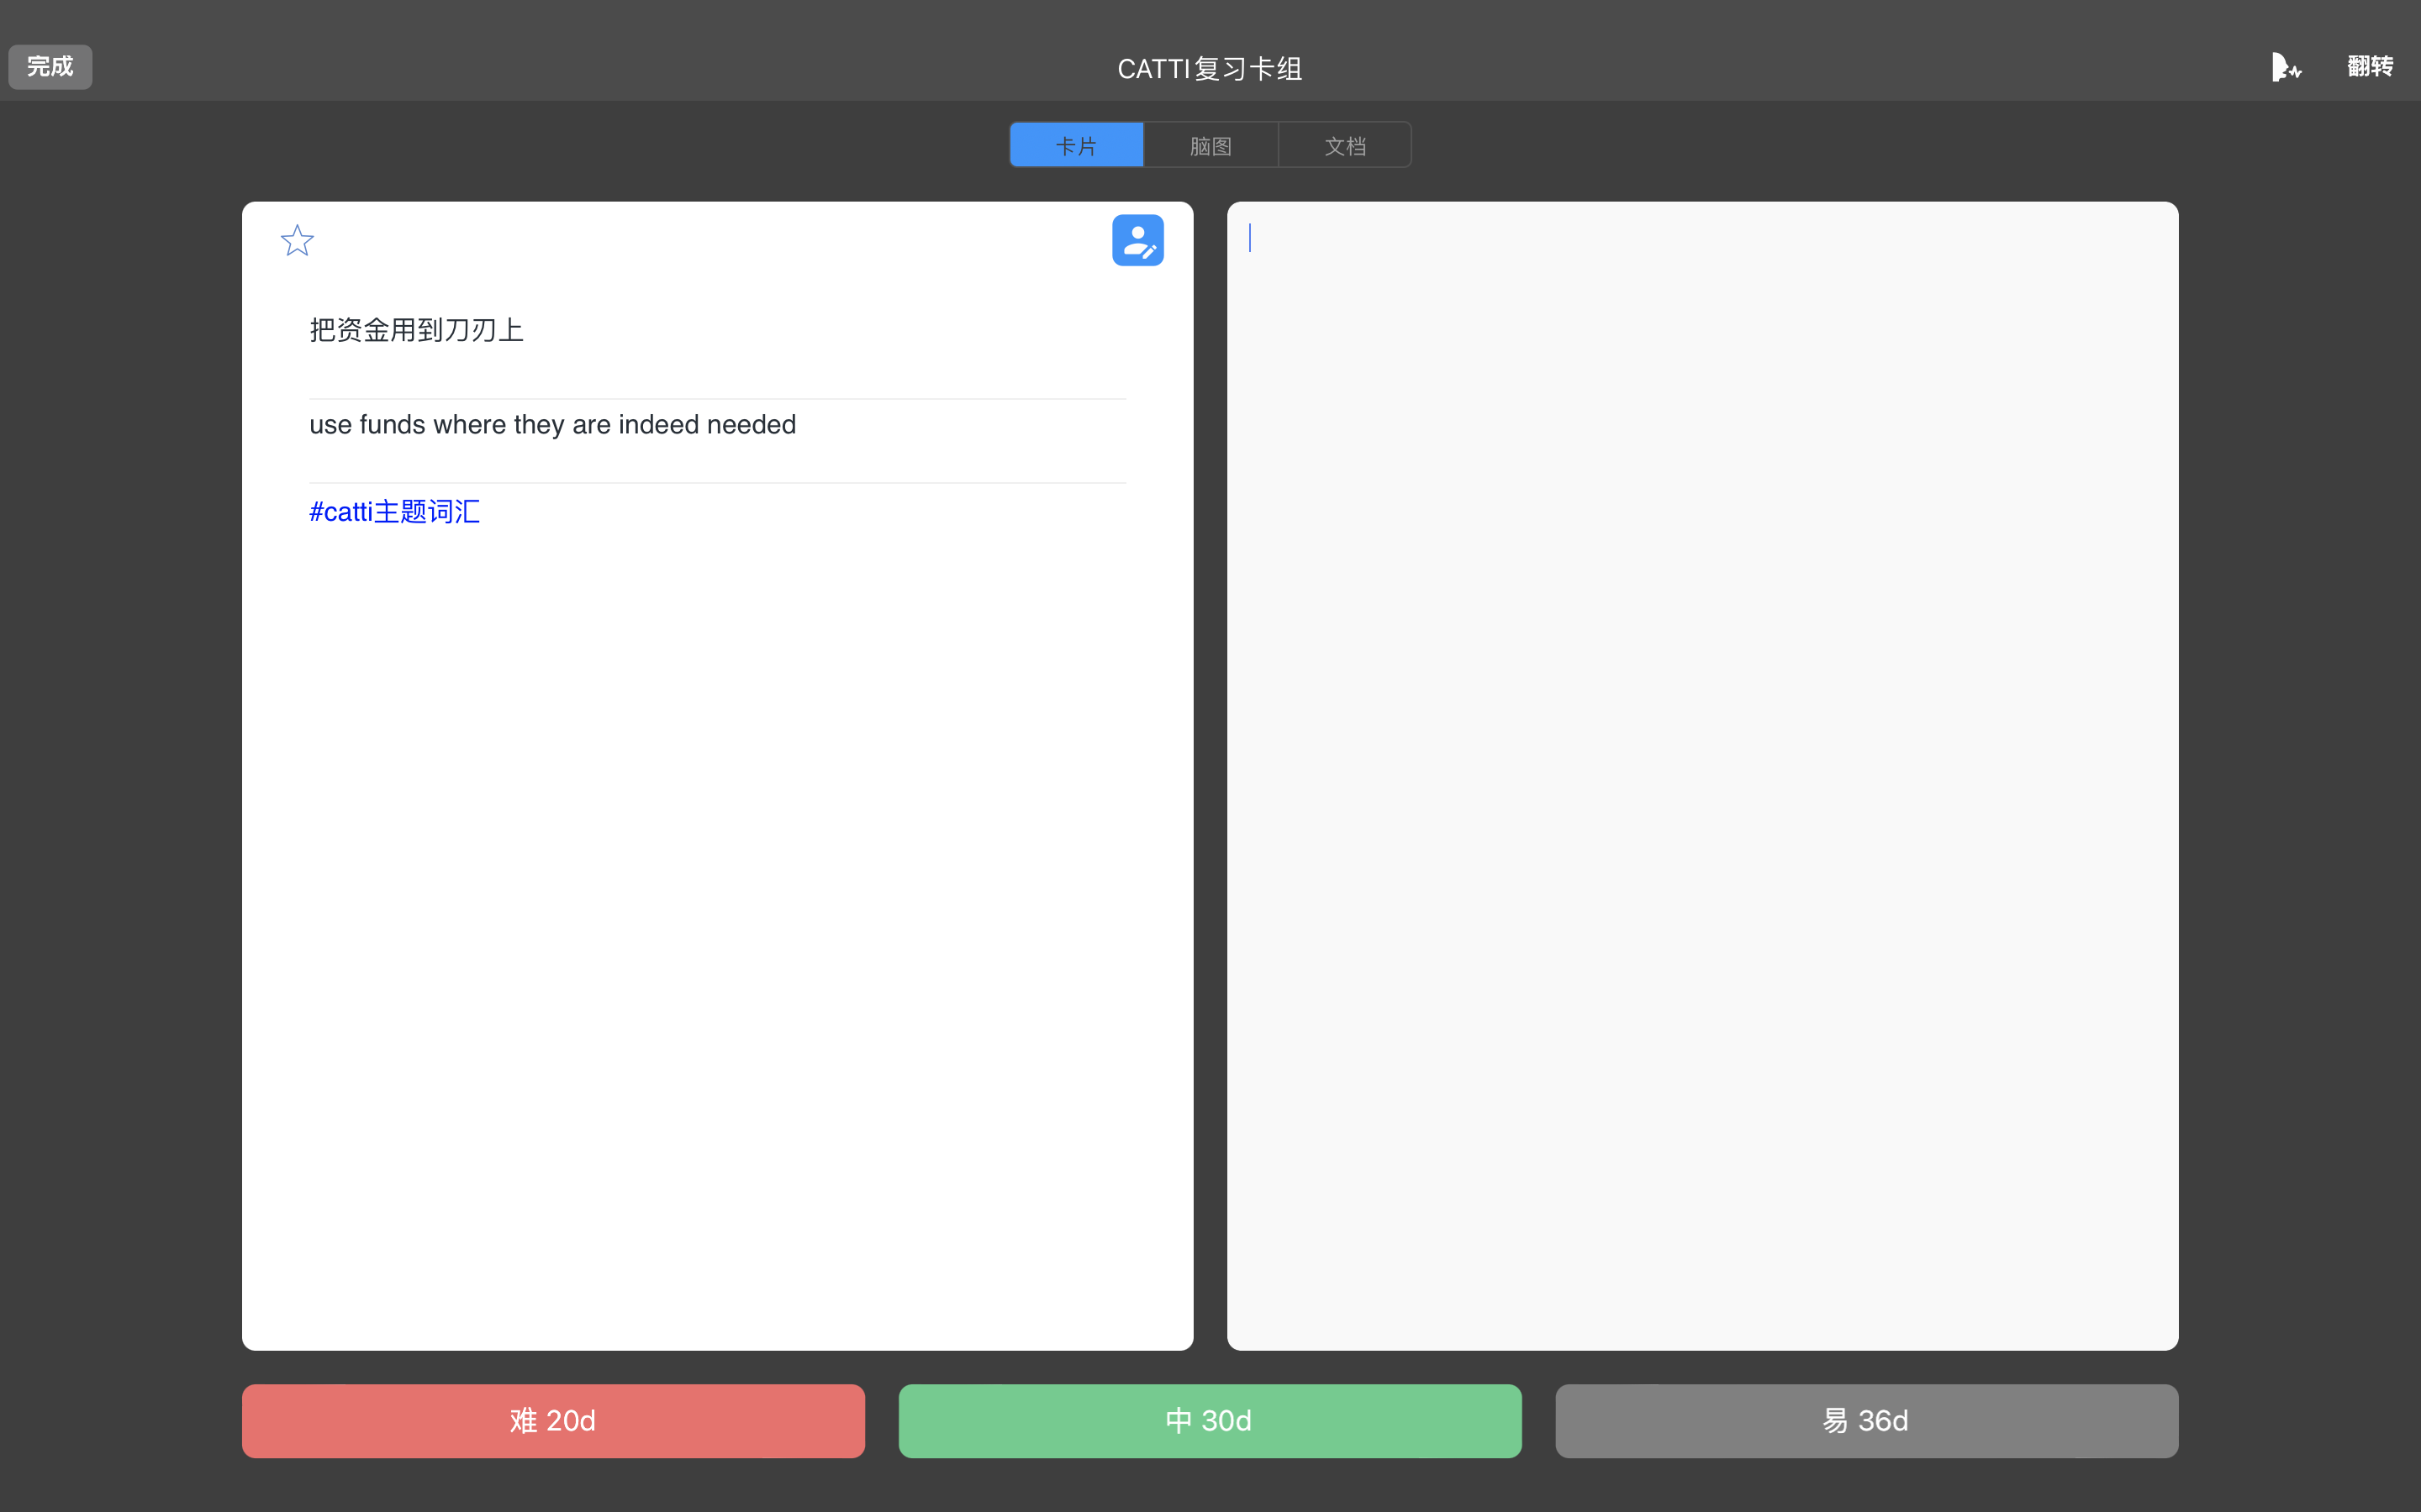Open the #catti主题词汇 hashtag link

tap(394, 512)
